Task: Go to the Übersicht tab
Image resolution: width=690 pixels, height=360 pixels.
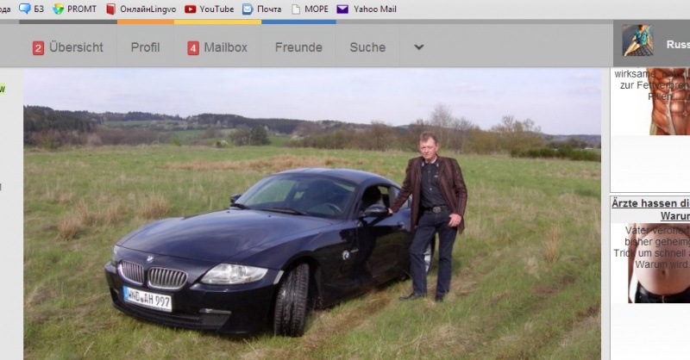Action: pyautogui.click(x=76, y=47)
